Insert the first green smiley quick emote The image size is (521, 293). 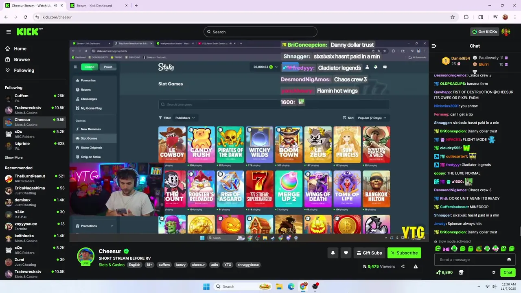click(x=438, y=248)
